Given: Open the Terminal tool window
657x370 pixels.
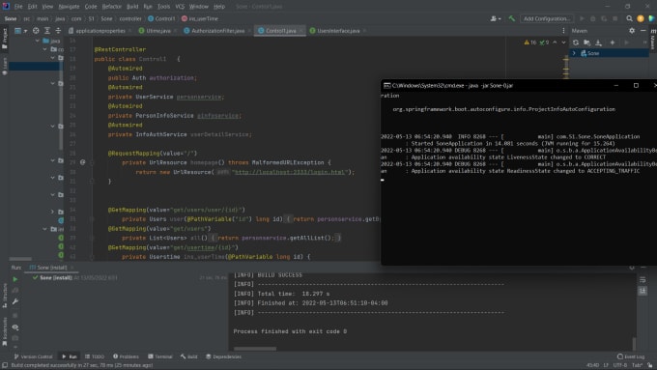Looking at the screenshot, I should pos(160,356).
